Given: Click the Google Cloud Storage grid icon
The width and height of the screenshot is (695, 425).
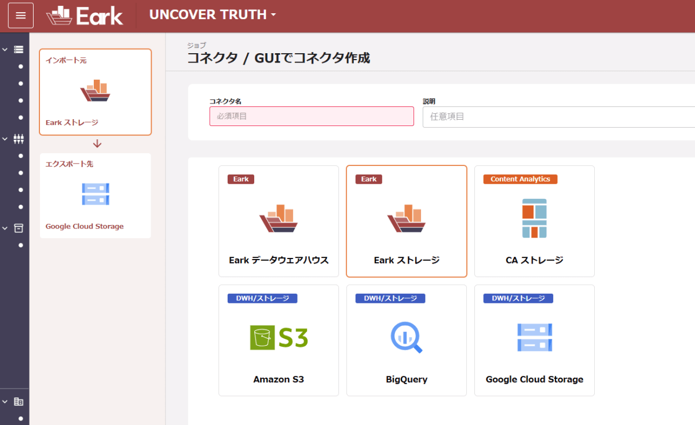Looking at the screenshot, I should click(535, 337).
